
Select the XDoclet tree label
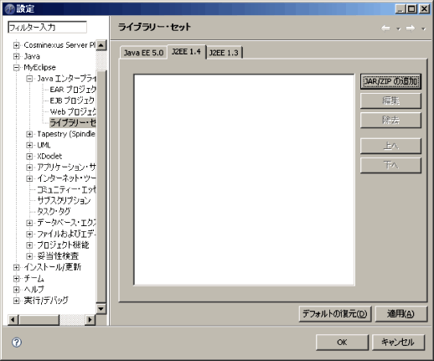49,157
